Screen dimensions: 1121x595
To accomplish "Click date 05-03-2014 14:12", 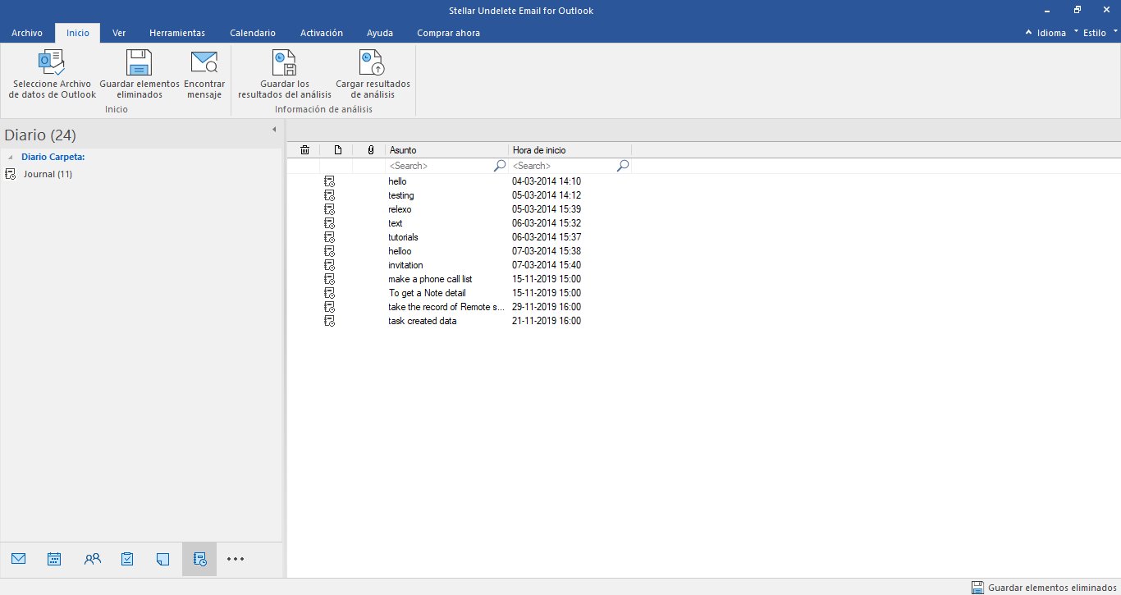I will tap(547, 195).
